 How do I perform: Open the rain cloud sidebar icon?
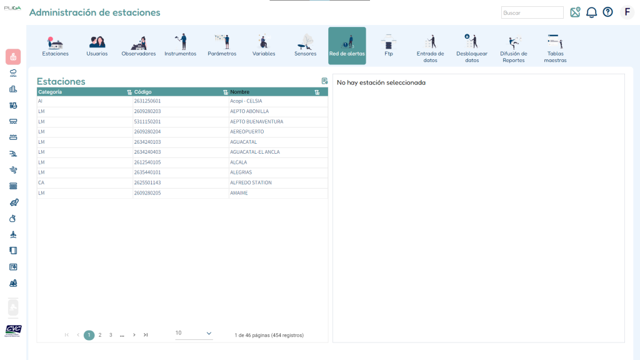(x=13, y=72)
